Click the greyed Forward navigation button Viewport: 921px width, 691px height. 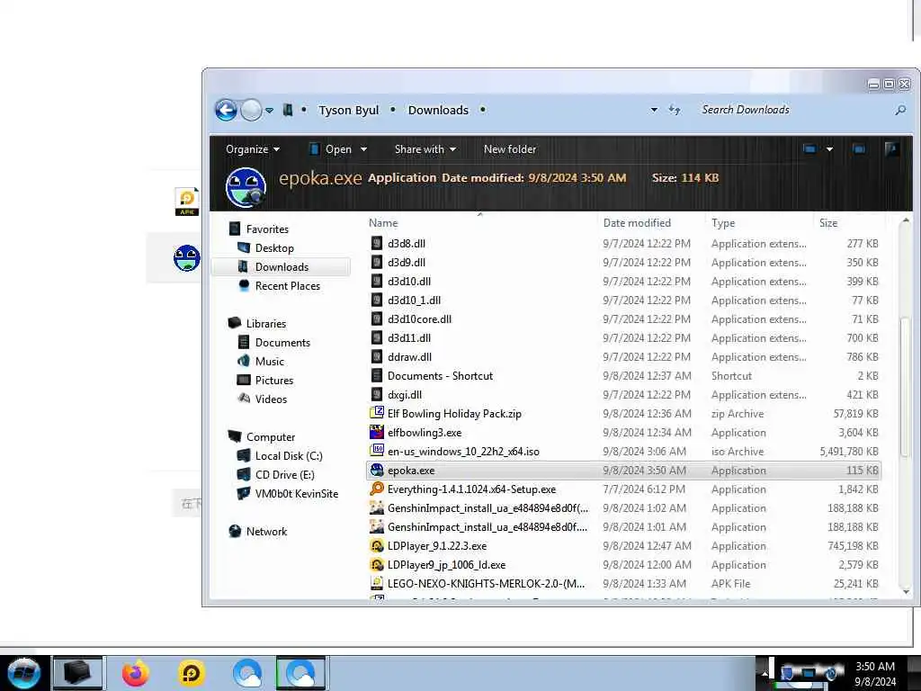(252, 110)
